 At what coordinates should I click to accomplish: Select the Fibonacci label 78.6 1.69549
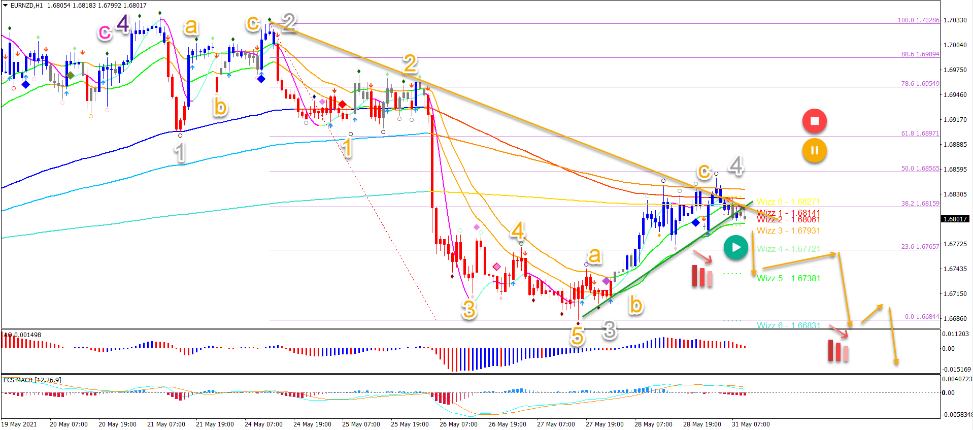(920, 84)
